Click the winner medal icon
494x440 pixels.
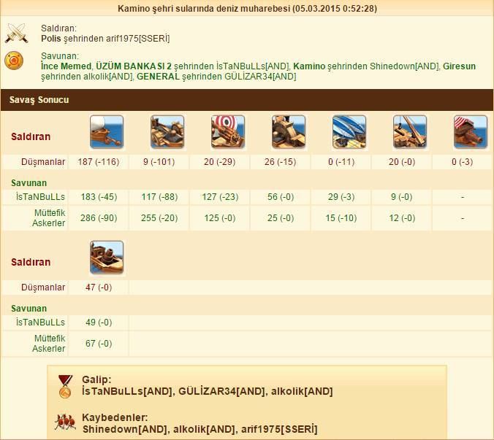pyautogui.click(x=65, y=387)
